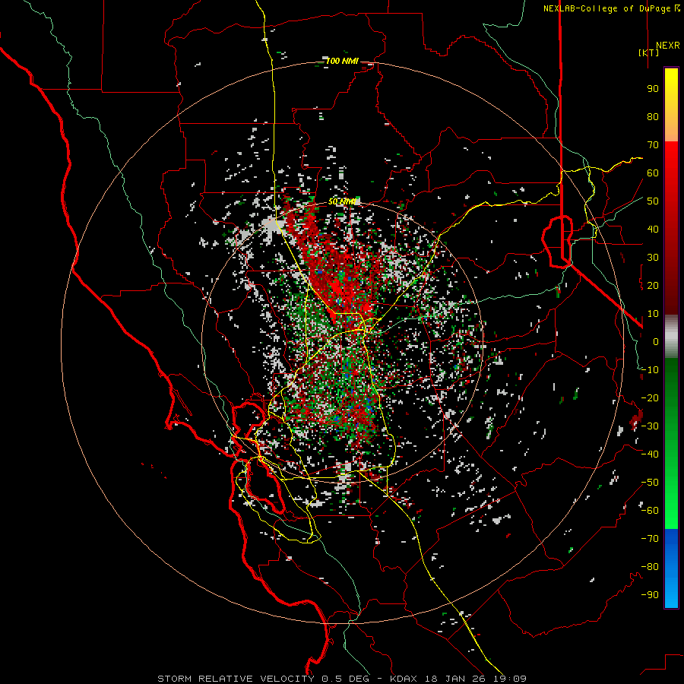Click the -90 value on velocity scale
Image resolution: width=684 pixels, height=684 pixels.
(x=650, y=595)
